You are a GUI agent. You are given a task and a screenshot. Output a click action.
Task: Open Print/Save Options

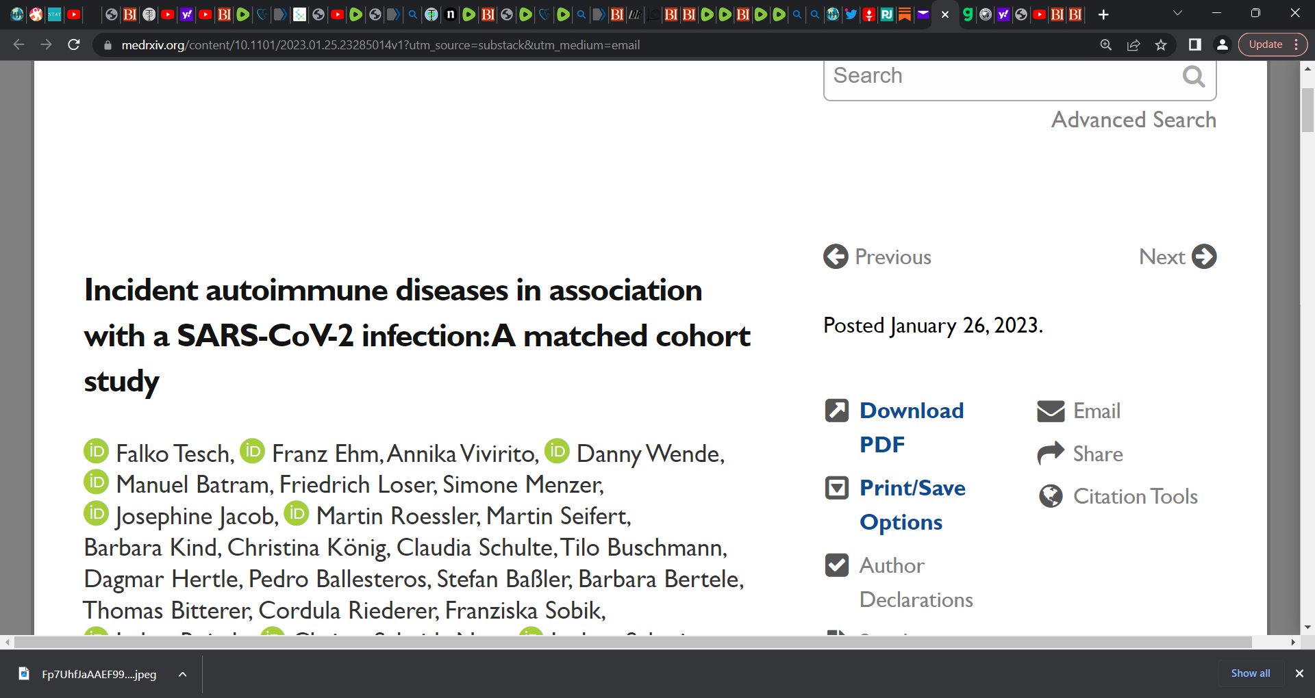point(912,504)
